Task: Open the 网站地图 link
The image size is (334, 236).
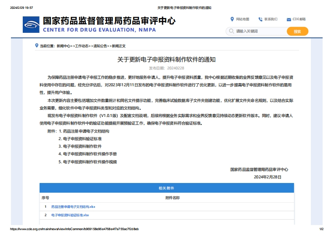Action: pos(243,19)
